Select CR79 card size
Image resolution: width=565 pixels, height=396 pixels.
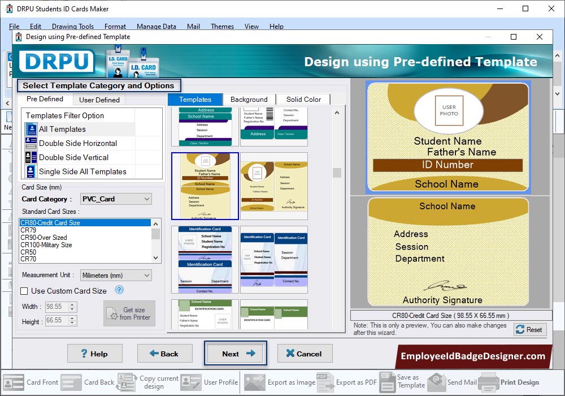click(85, 230)
